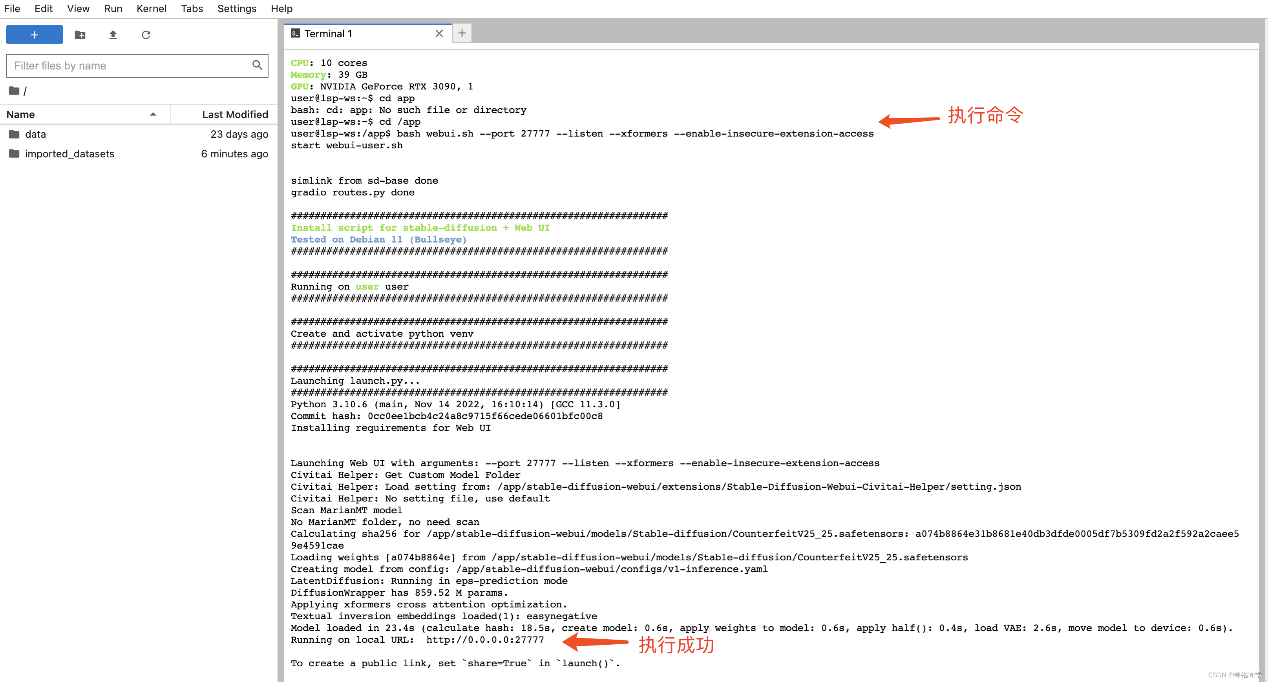Open the Help menu

pyautogui.click(x=281, y=8)
